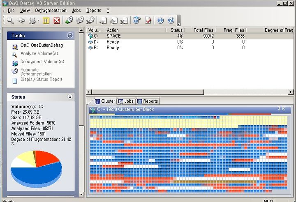
Task: Click the Defragment Volume(s) task icon
Action: tap(15, 63)
